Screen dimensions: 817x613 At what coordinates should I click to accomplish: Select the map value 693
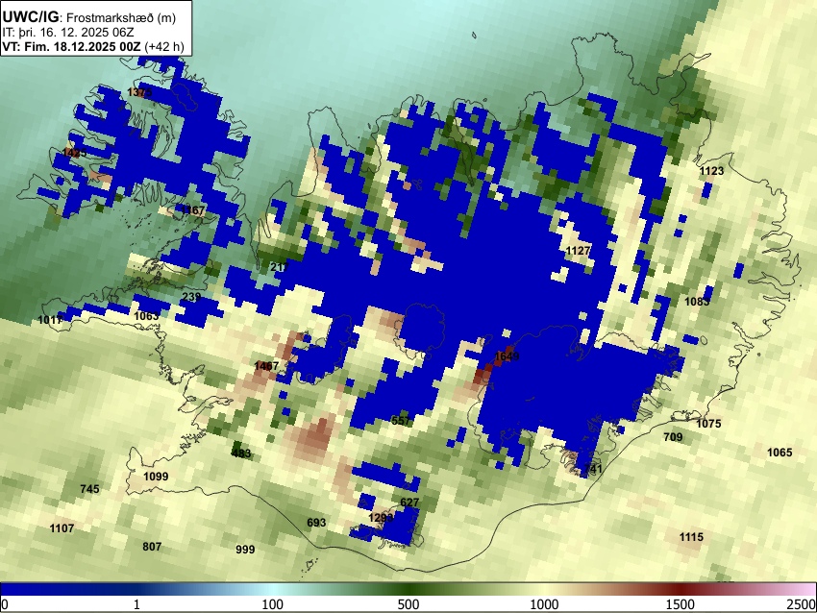[316, 523]
